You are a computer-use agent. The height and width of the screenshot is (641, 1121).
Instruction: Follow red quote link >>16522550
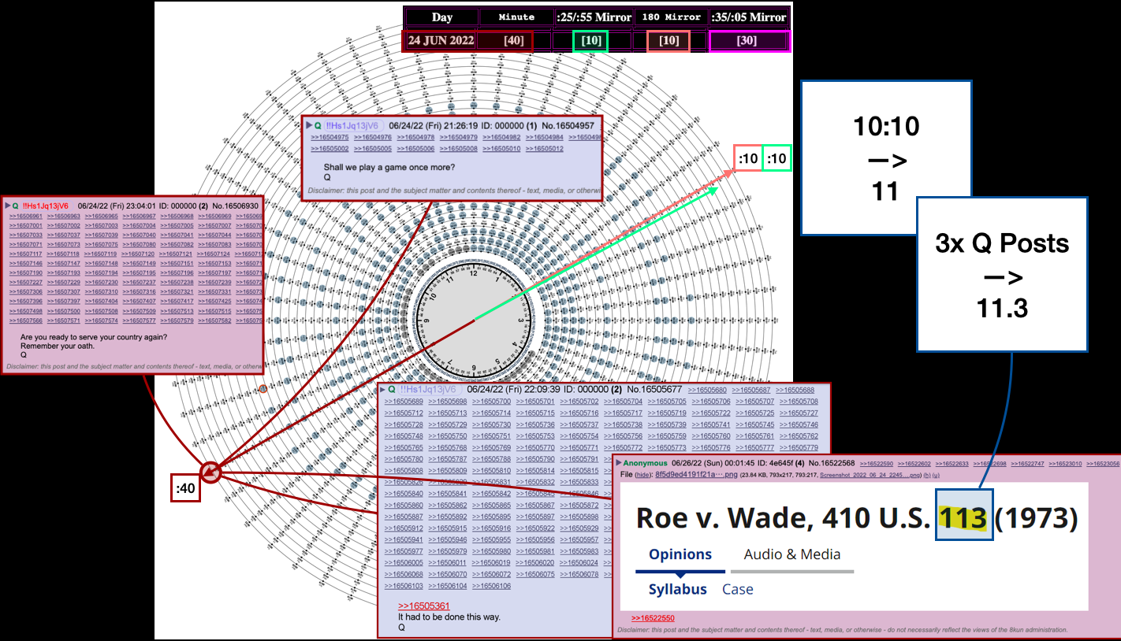(652, 618)
